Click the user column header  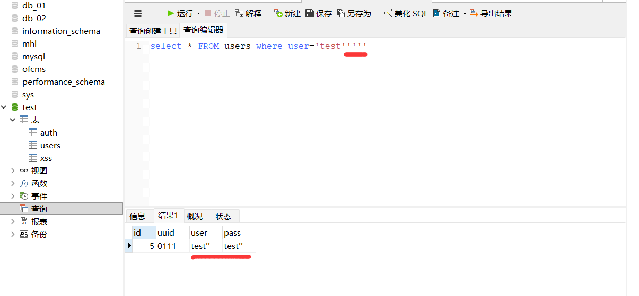click(206, 232)
